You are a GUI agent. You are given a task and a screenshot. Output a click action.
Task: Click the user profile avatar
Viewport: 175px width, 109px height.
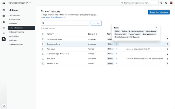click(171, 3)
